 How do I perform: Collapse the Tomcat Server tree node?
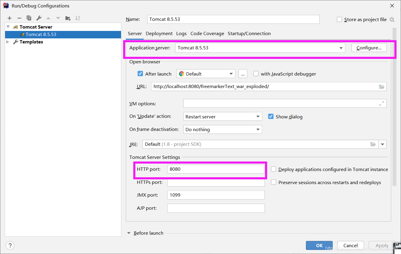coord(8,27)
